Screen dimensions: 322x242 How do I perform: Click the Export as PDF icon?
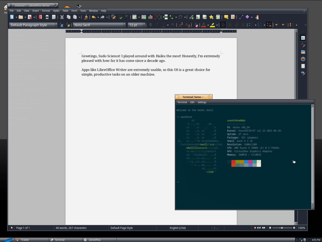click(40, 17)
